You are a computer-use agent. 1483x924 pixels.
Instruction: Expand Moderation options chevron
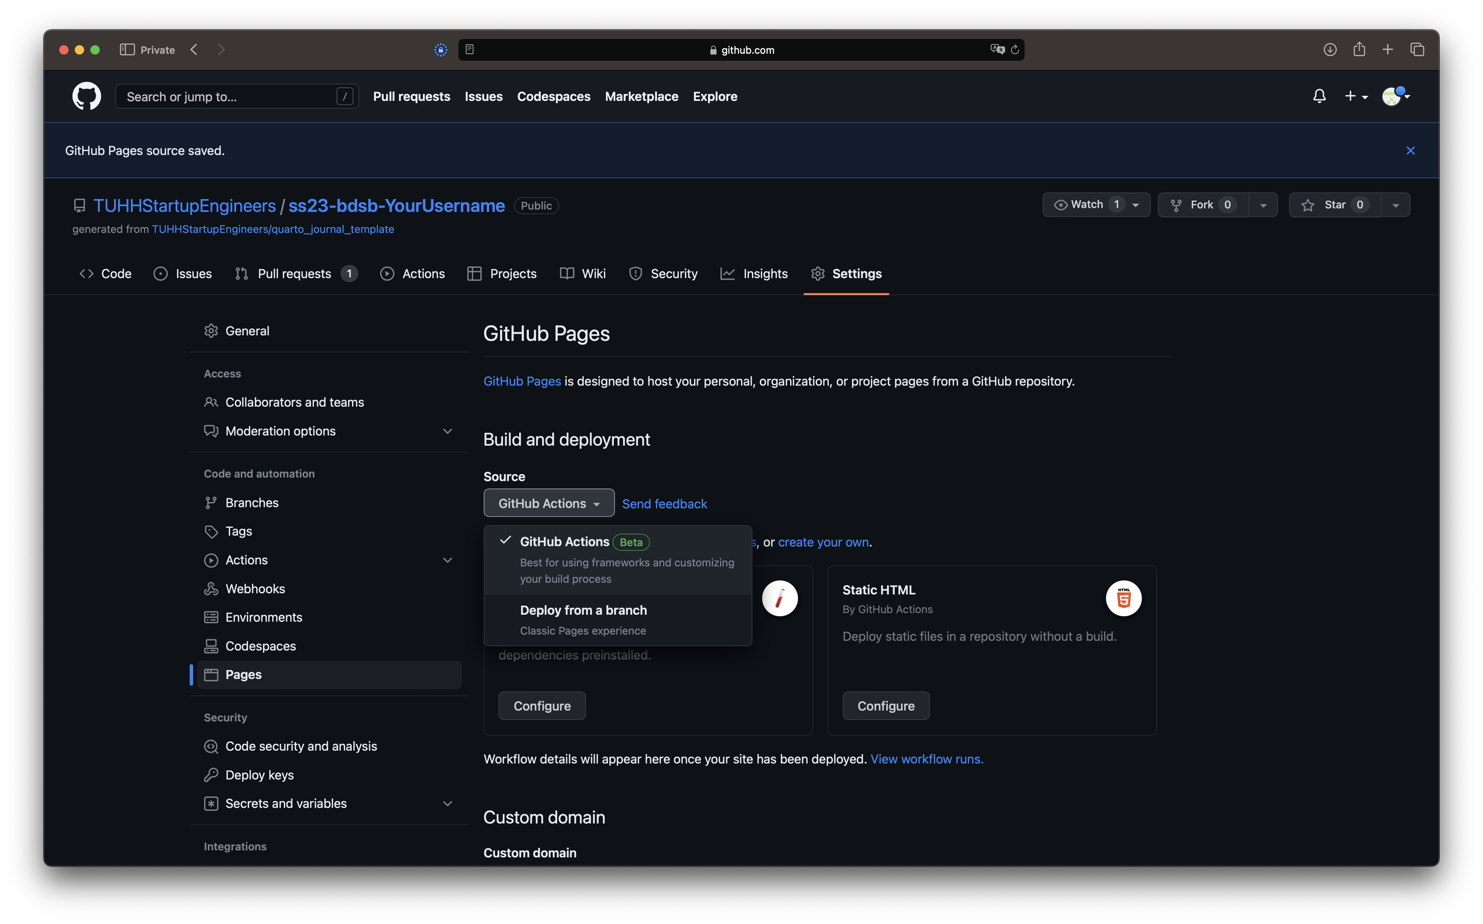(x=447, y=431)
